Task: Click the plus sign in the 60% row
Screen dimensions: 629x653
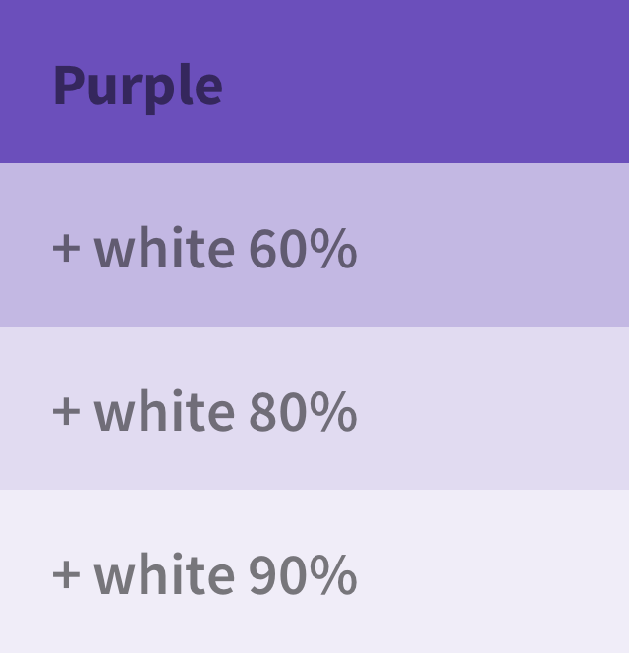Action: click(x=66, y=248)
